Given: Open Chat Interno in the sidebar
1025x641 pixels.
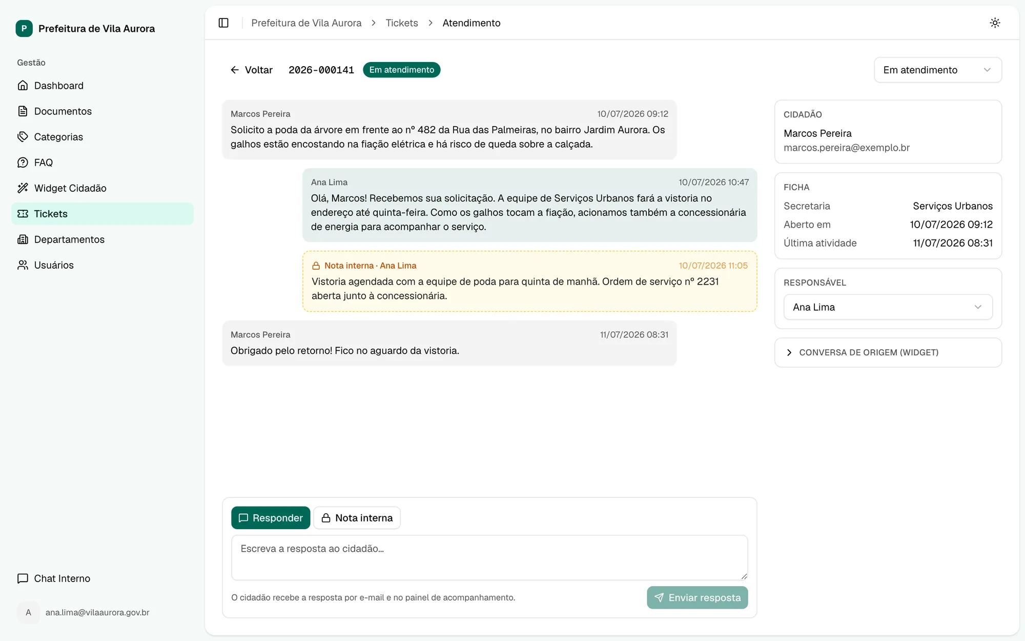Looking at the screenshot, I should [102, 578].
